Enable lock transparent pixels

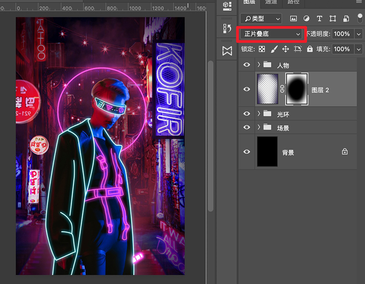(x=263, y=49)
